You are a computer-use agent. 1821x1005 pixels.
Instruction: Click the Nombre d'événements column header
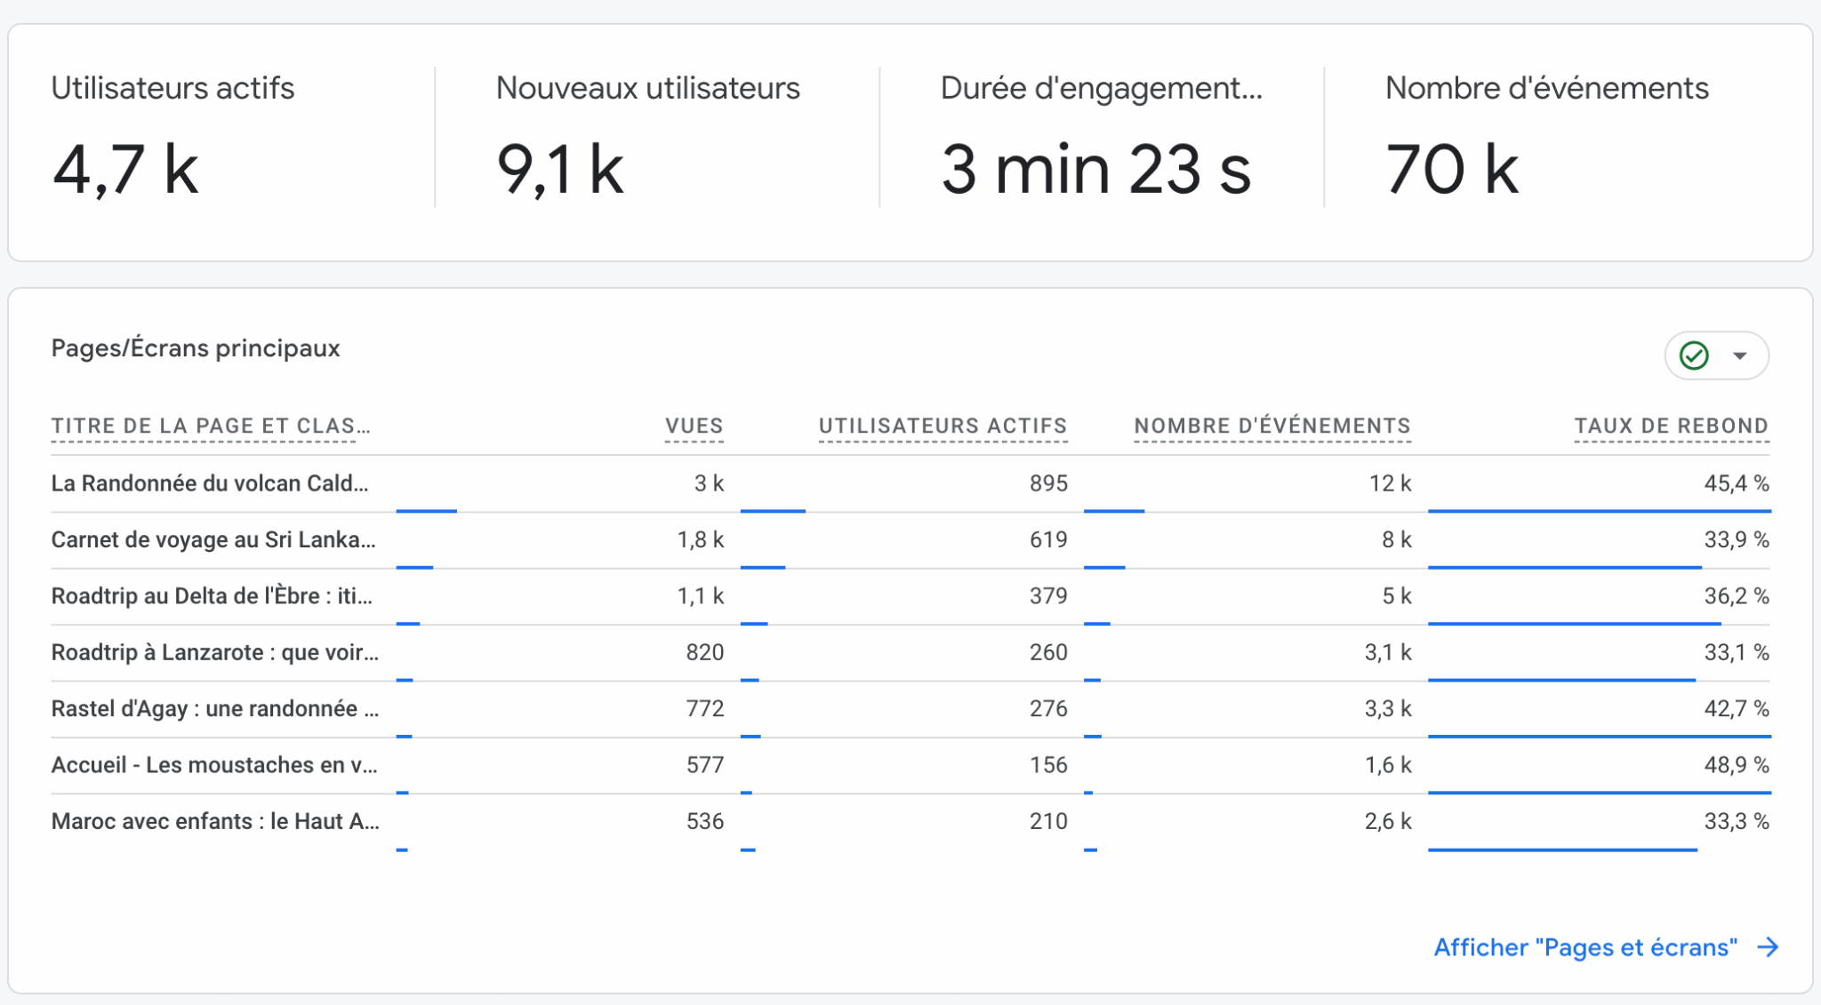pyautogui.click(x=1271, y=426)
